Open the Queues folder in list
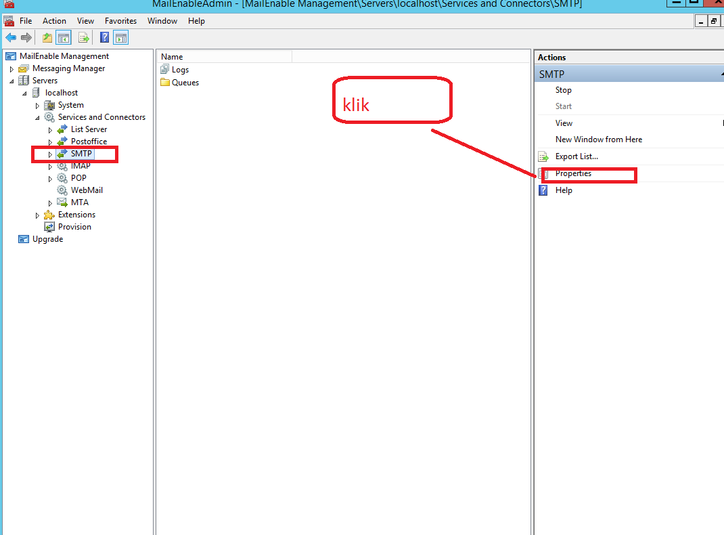This screenshot has height=535, width=724. coord(185,83)
